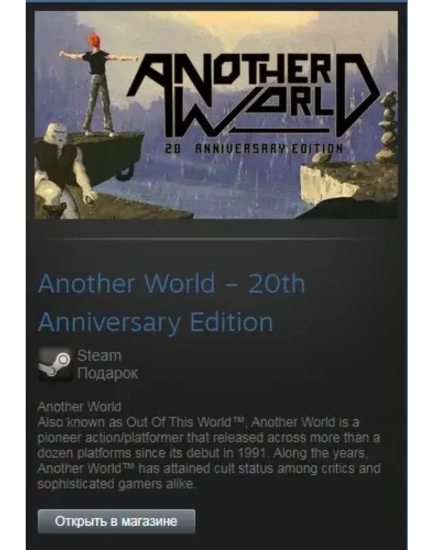Click the "Another World" description heading

tap(80, 407)
